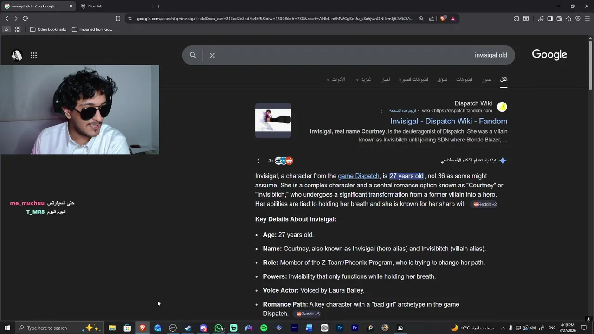This screenshot has width=594, height=334.
Task: Open Google account profile avatar
Action: tap(17, 55)
